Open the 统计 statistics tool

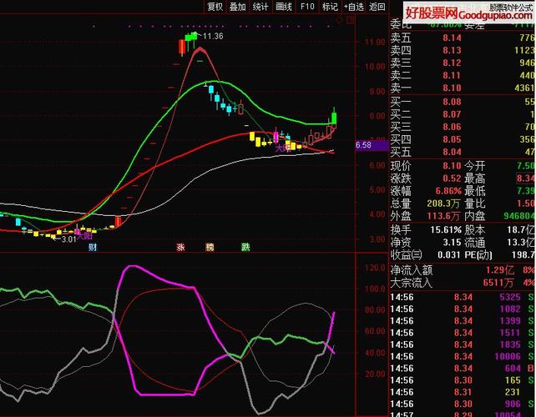pos(261,7)
